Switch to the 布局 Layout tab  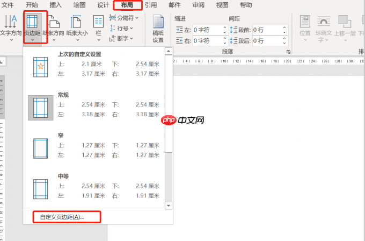(x=127, y=5)
